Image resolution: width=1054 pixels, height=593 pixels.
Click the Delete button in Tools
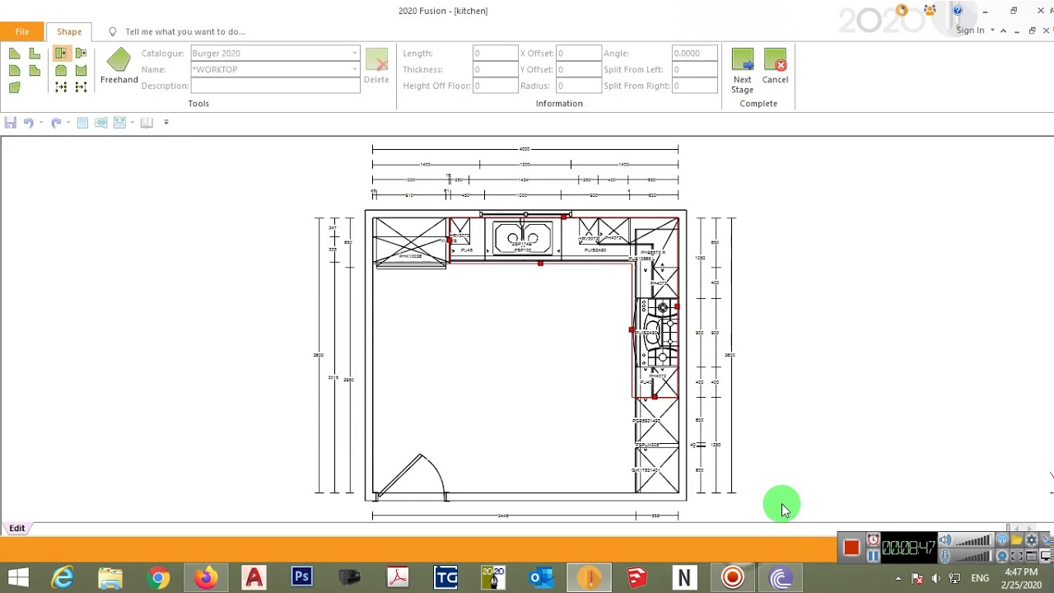pyautogui.click(x=376, y=66)
